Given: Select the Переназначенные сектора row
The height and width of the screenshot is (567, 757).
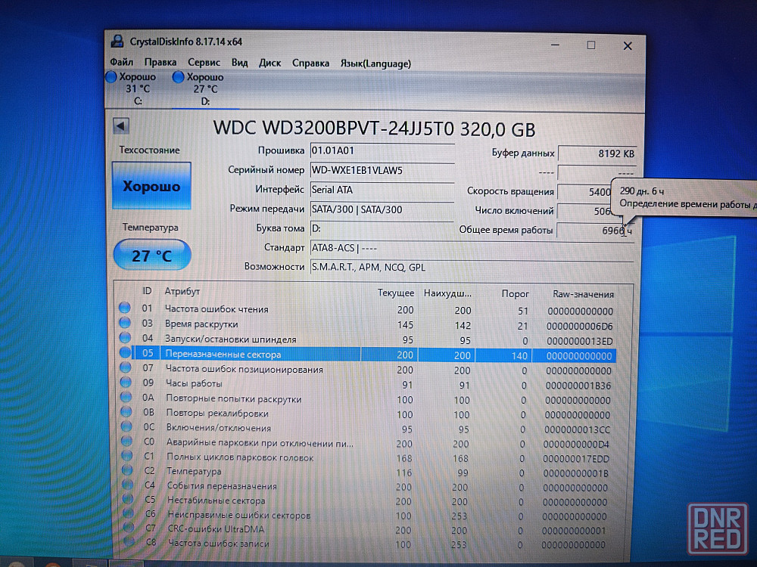Looking at the screenshot, I should tap(366, 355).
